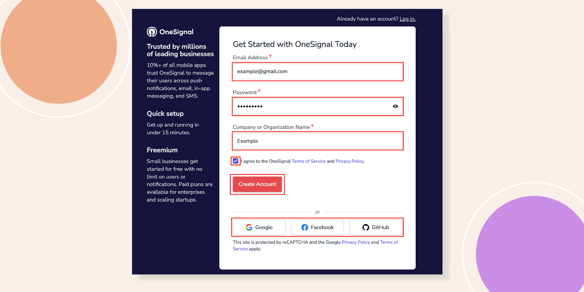Click the OneSignal logo icon
Screen dimensions: 584x292
tap(152, 32)
